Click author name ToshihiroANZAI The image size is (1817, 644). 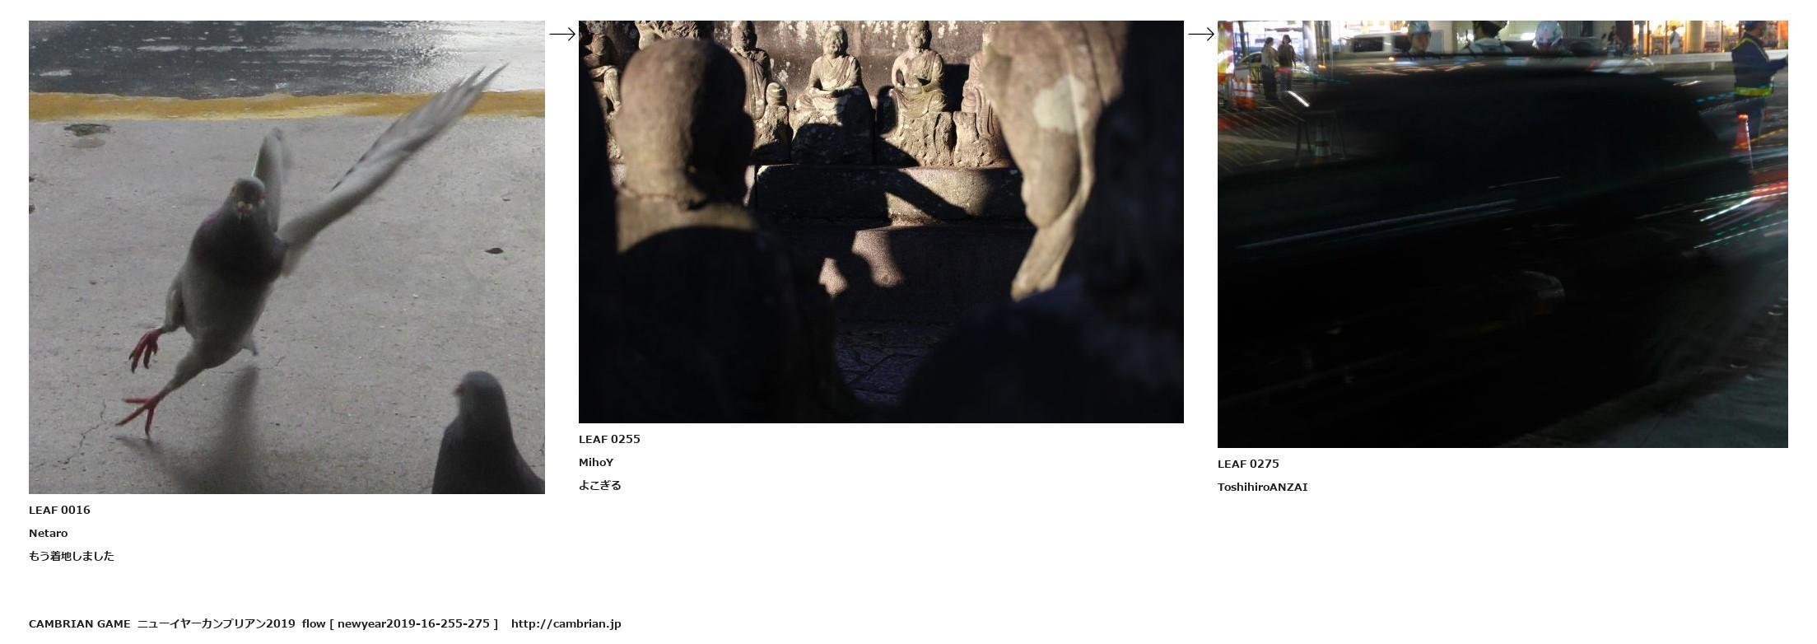[1262, 487]
